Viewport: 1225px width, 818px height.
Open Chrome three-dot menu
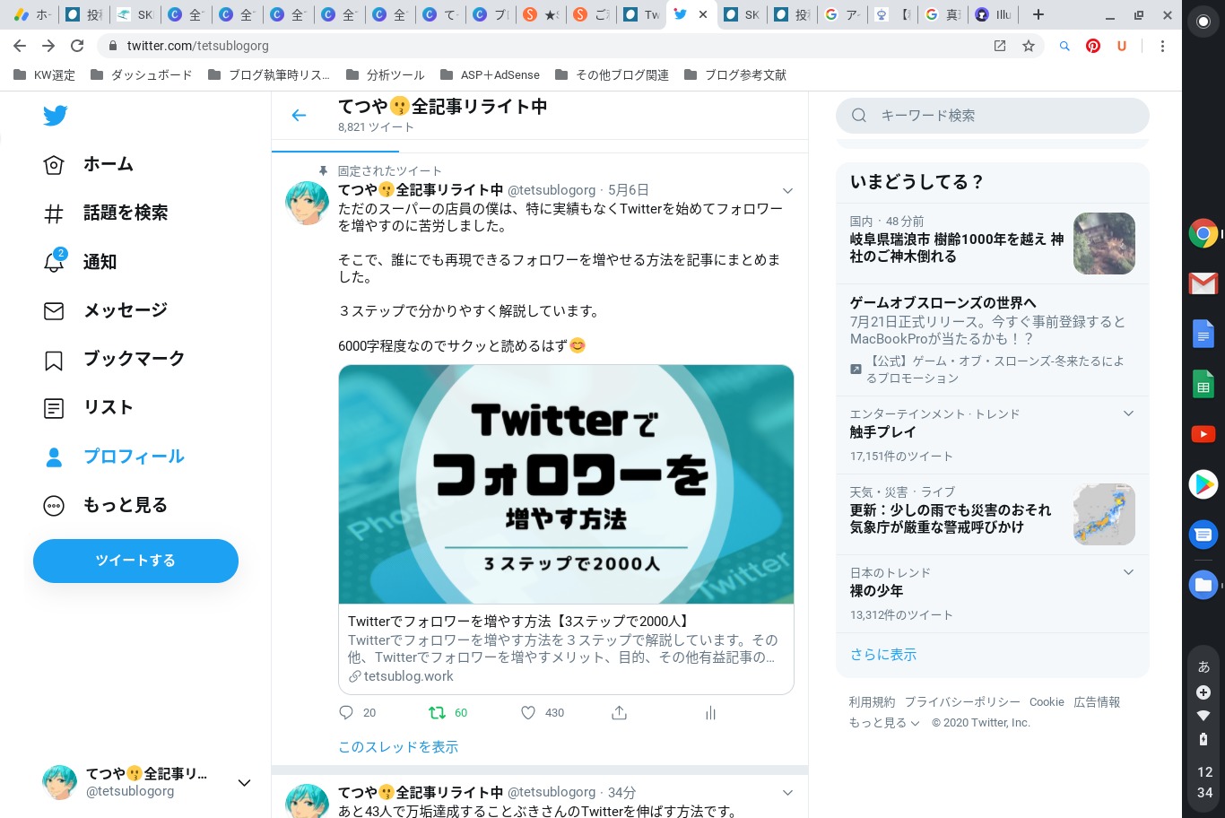click(1162, 46)
